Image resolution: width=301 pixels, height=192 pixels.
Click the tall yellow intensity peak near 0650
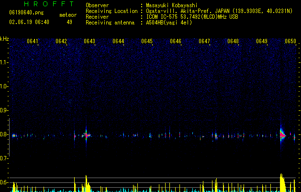pyautogui.click(x=282, y=183)
